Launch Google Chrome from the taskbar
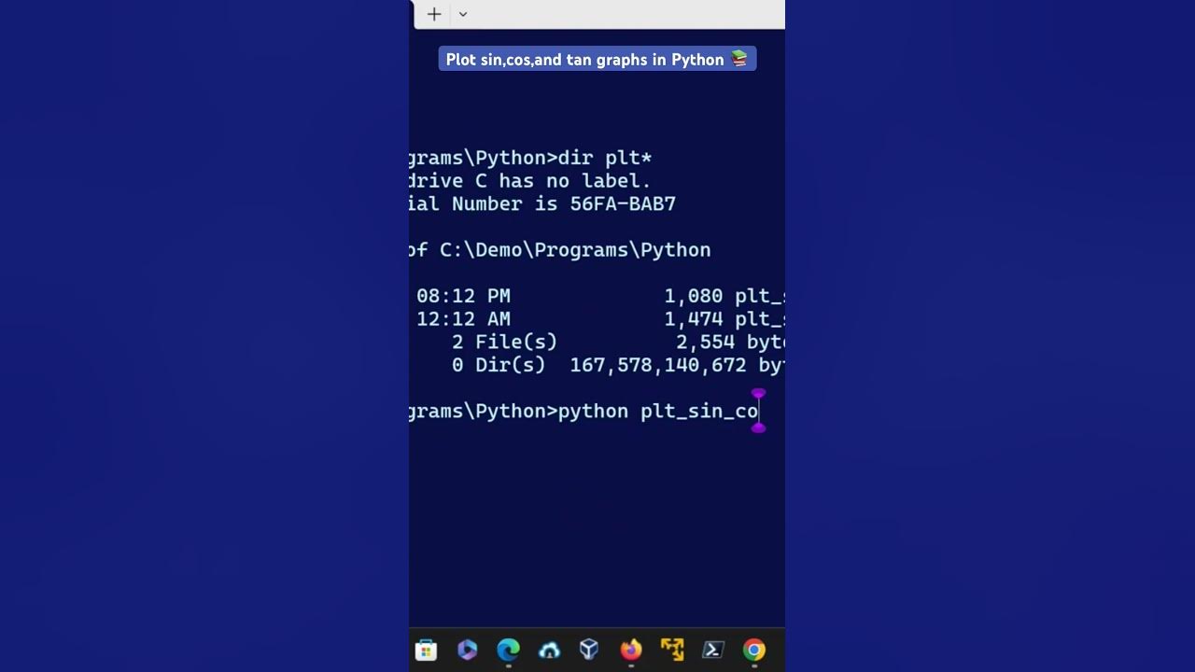1195x672 pixels. [754, 650]
